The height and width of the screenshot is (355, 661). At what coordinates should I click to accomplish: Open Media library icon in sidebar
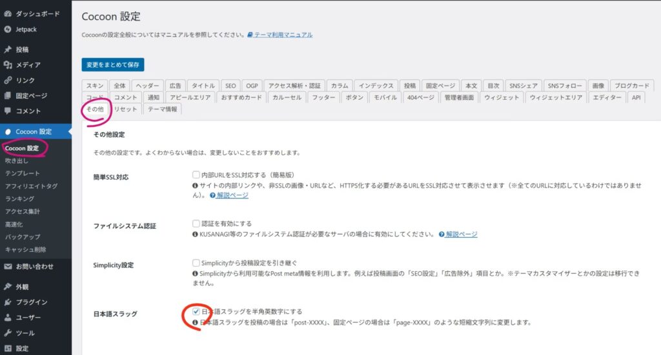point(8,65)
